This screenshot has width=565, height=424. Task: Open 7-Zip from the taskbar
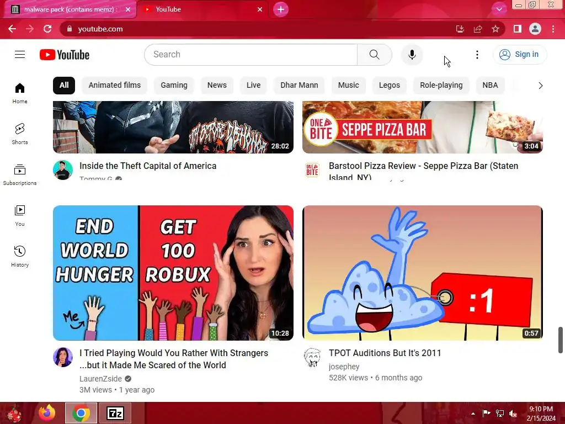coord(115,413)
